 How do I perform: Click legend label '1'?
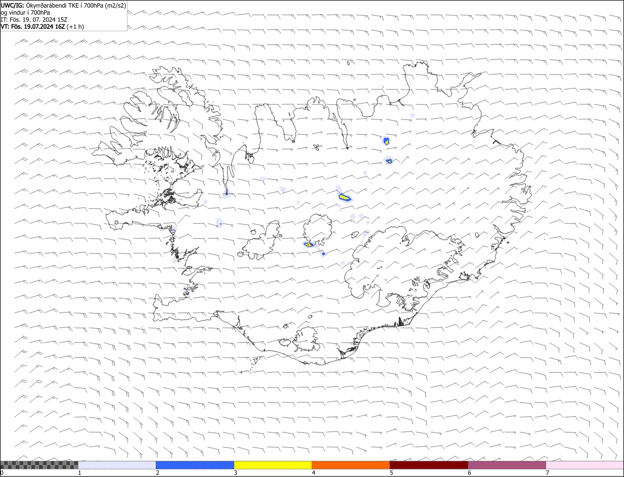point(80,473)
